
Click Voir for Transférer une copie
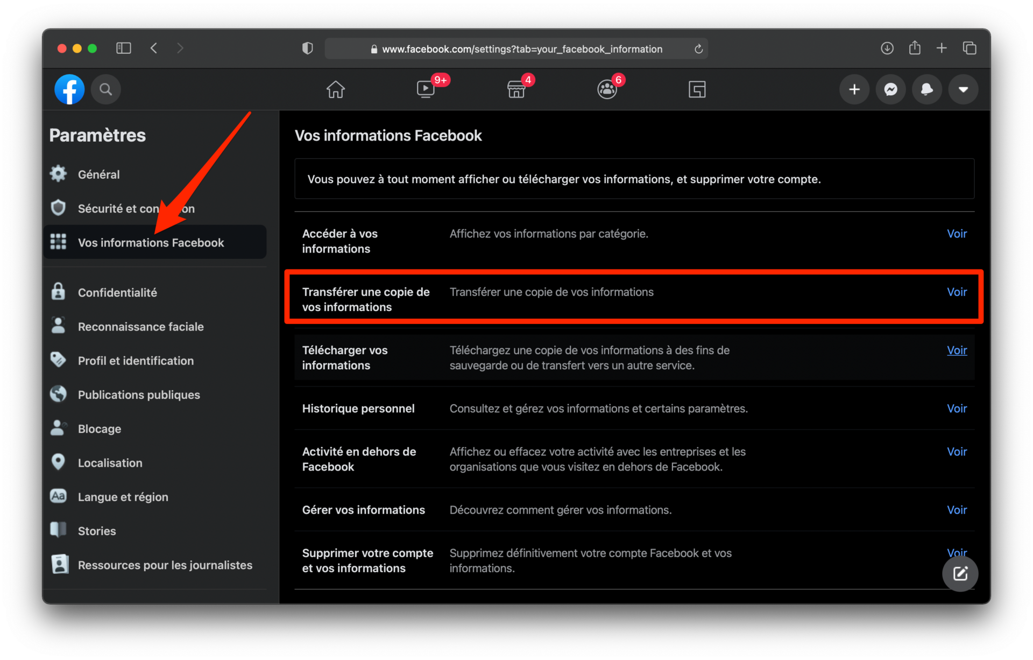tap(957, 292)
